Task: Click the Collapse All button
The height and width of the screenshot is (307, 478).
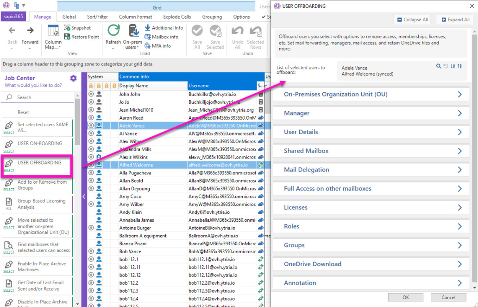Action: (412, 19)
